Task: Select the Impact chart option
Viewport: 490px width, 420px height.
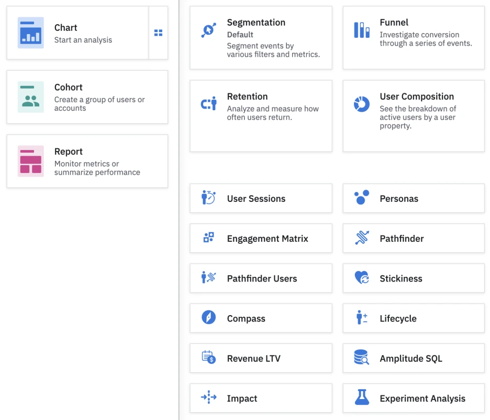Action: tap(261, 399)
